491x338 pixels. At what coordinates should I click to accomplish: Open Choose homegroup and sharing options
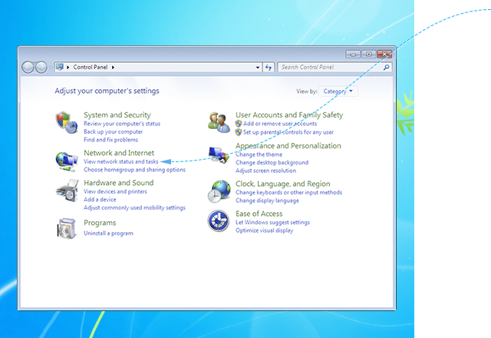point(134,170)
